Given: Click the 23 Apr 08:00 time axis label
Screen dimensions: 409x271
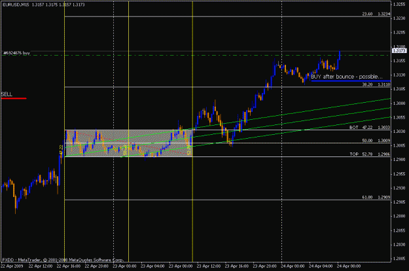Looking at the screenshot, I should [x=181, y=266].
